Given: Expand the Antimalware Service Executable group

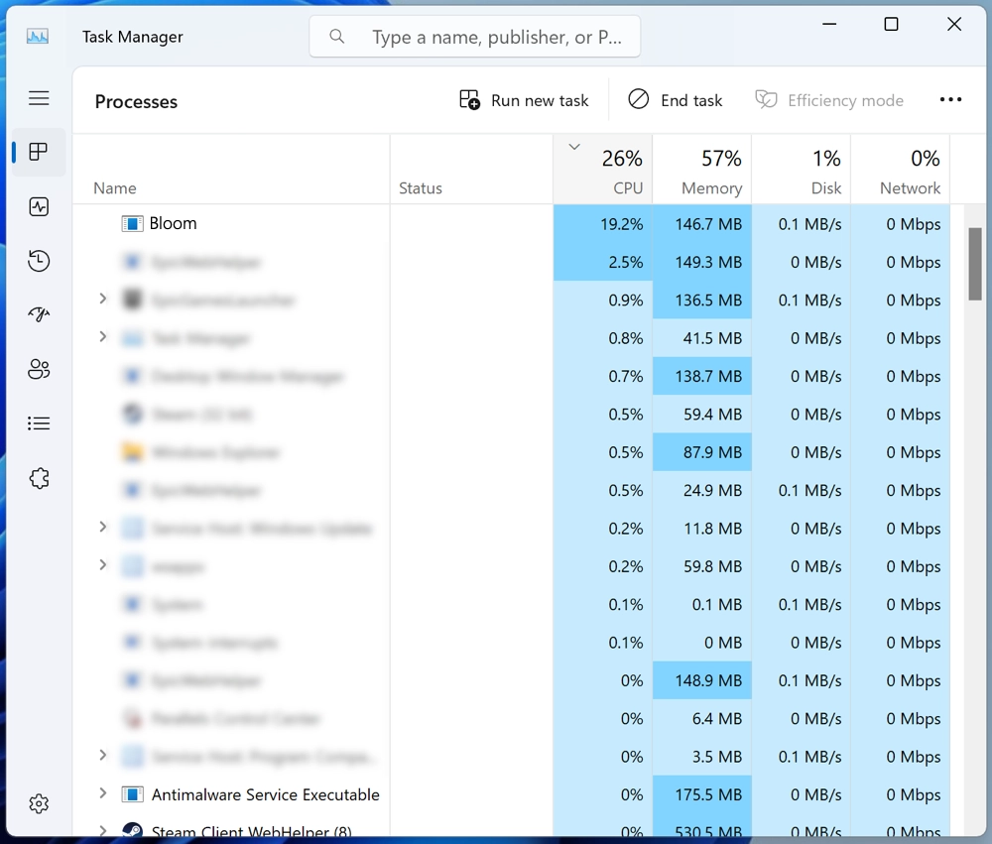Looking at the screenshot, I should tap(103, 794).
